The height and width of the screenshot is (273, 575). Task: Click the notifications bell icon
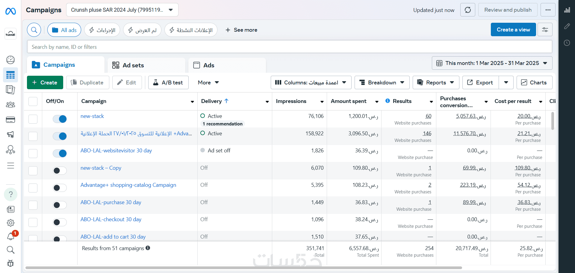(x=10, y=236)
